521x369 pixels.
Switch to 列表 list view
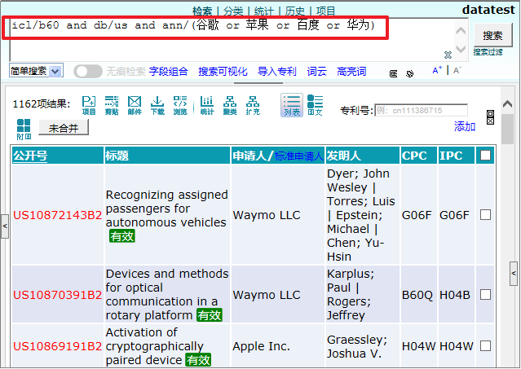click(292, 105)
